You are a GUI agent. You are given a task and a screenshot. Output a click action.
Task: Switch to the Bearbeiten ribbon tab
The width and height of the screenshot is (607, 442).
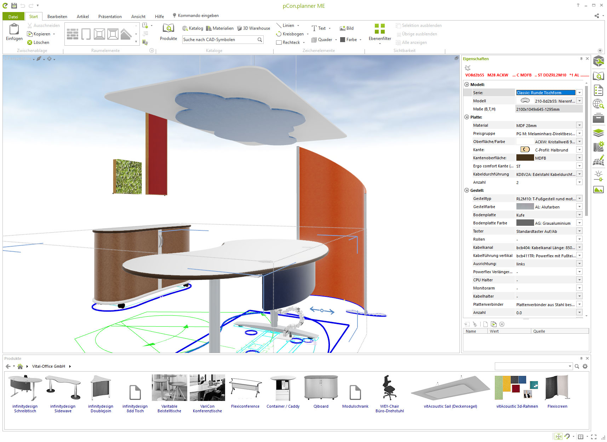point(57,17)
